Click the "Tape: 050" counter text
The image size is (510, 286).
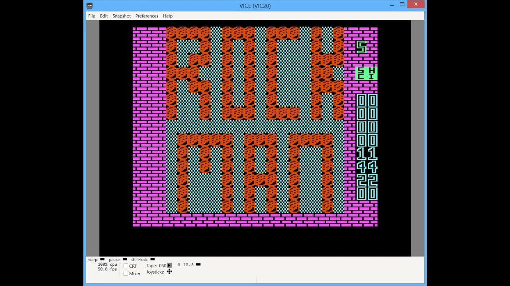tap(156, 266)
